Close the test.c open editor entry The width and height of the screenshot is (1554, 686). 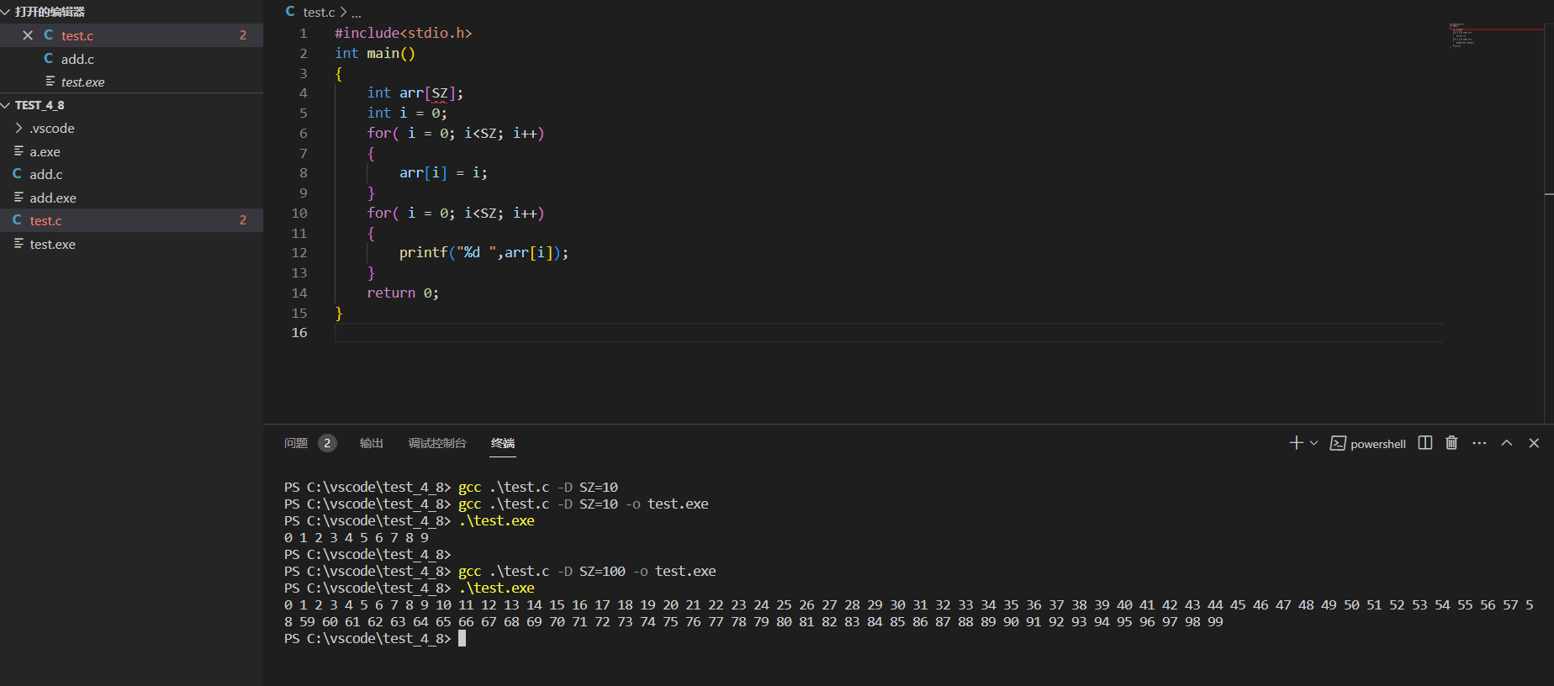[x=28, y=35]
